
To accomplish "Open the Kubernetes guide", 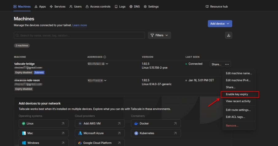I will pos(156,133).
